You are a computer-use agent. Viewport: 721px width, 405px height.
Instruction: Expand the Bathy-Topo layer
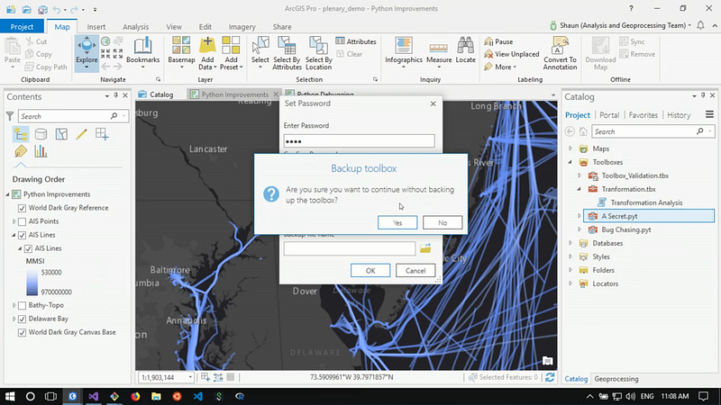[14, 305]
